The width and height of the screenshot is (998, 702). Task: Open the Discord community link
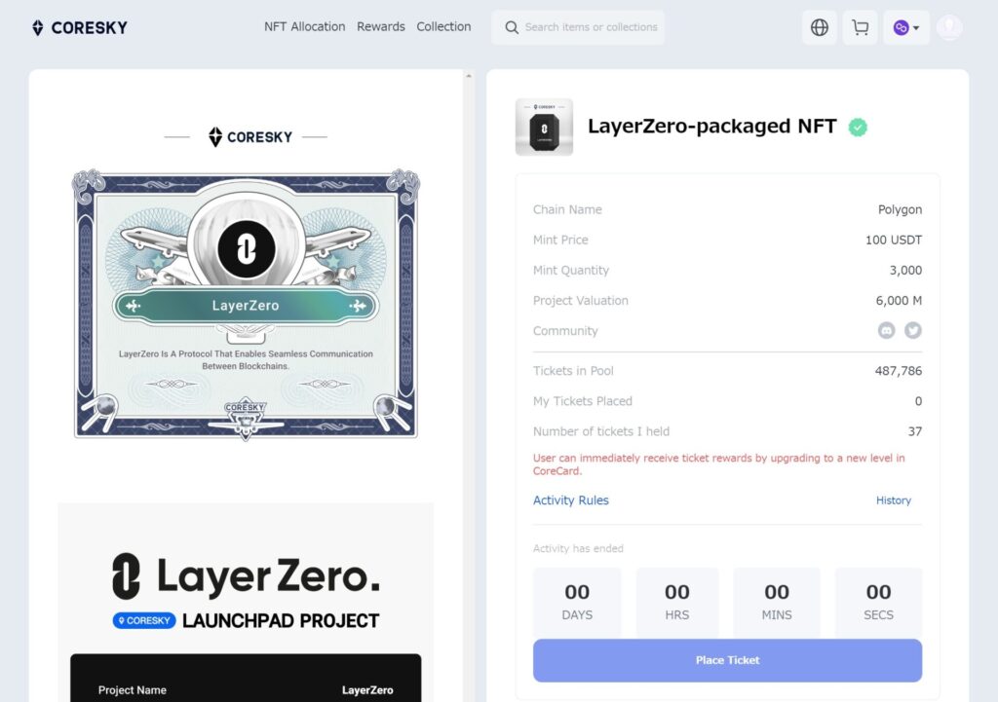point(886,331)
